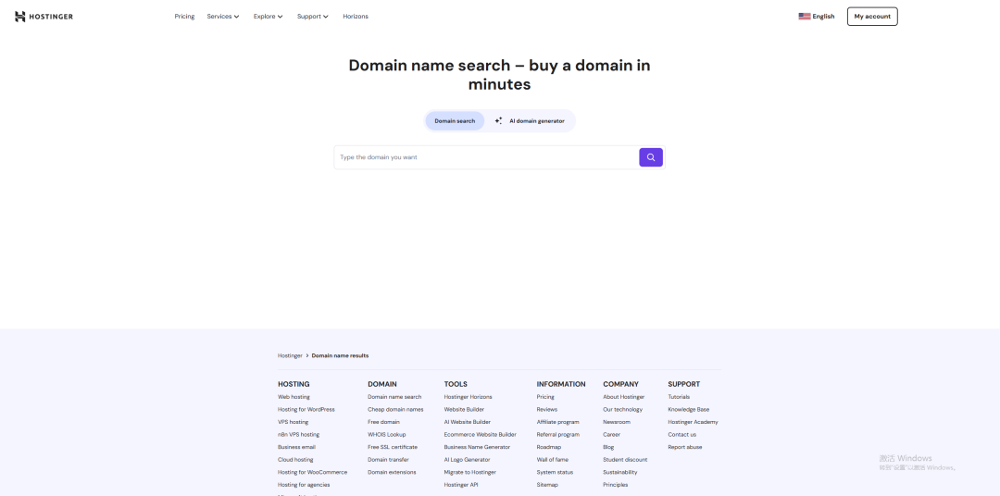
Task: Select the Domain search toggle option
Action: tap(455, 121)
